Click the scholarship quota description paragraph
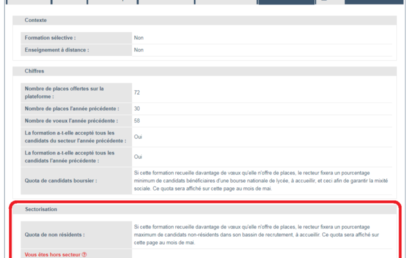This screenshot has width=409, height=258. [x=260, y=180]
